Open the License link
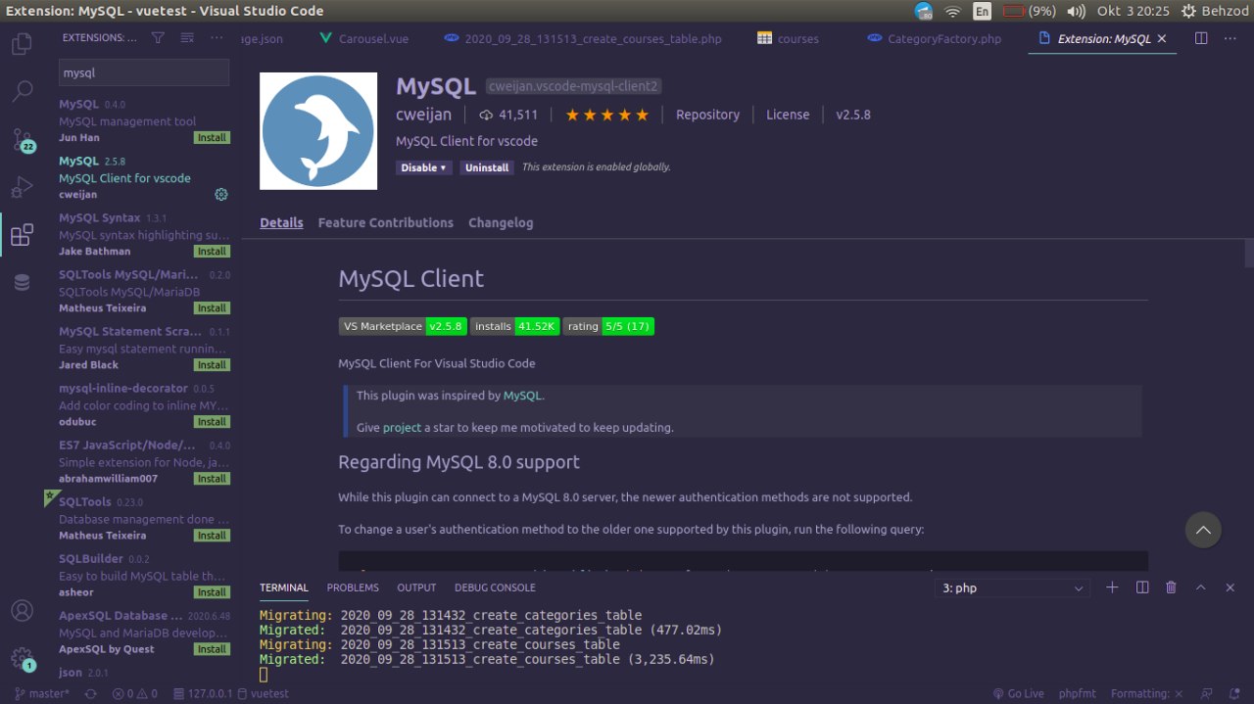 tap(788, 115)
